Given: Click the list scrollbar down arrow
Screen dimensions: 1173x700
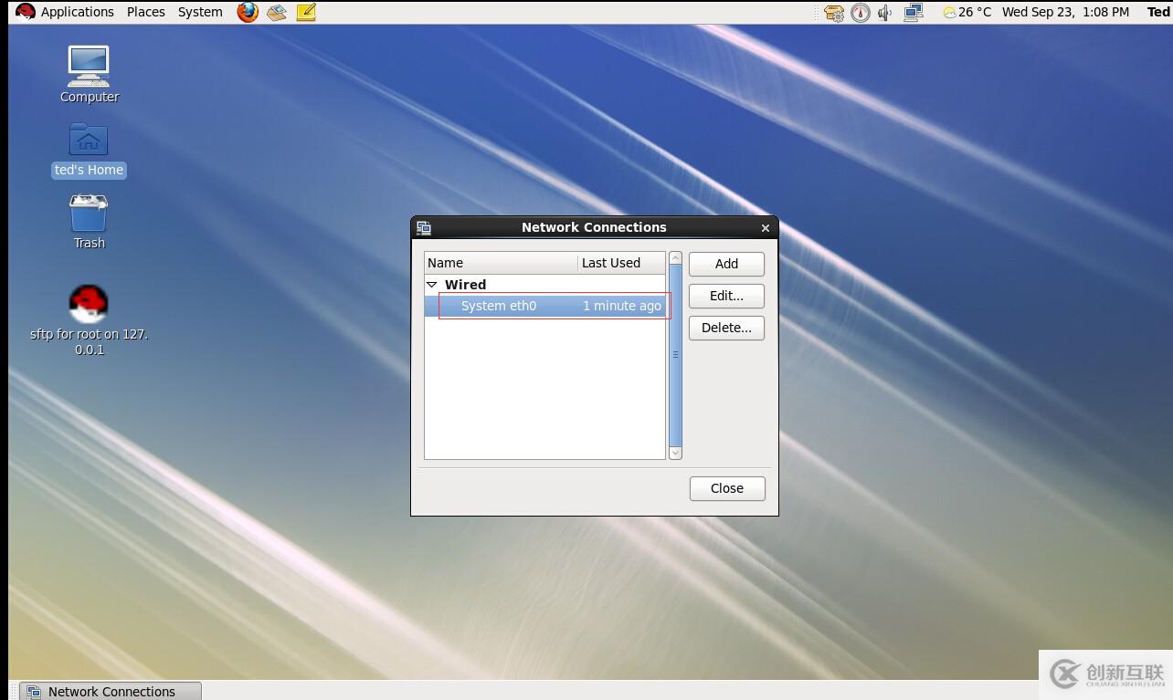Looking at the screenshot, I should click(675, 453).
